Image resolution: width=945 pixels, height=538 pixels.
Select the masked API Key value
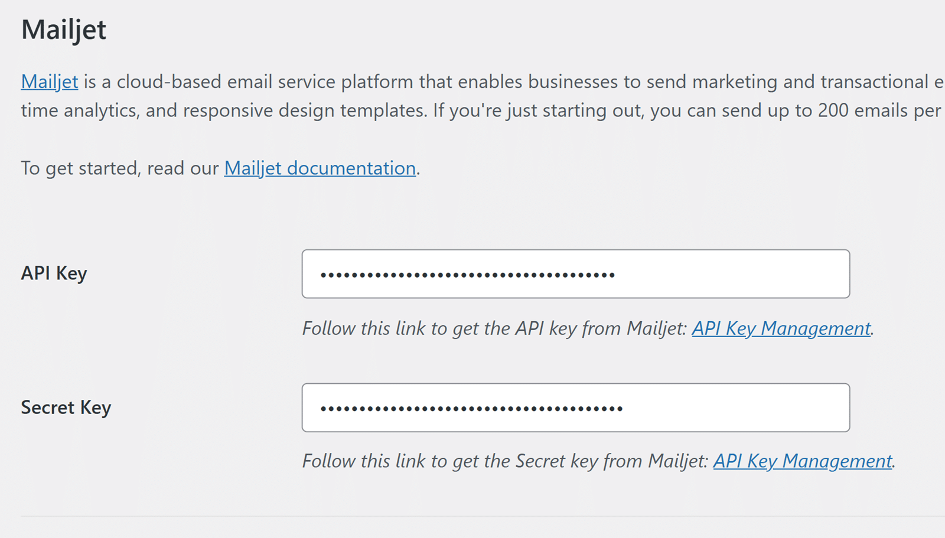467,273
